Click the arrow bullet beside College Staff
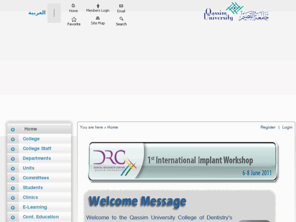Screen dimensions: 296x222 [13, 149]
